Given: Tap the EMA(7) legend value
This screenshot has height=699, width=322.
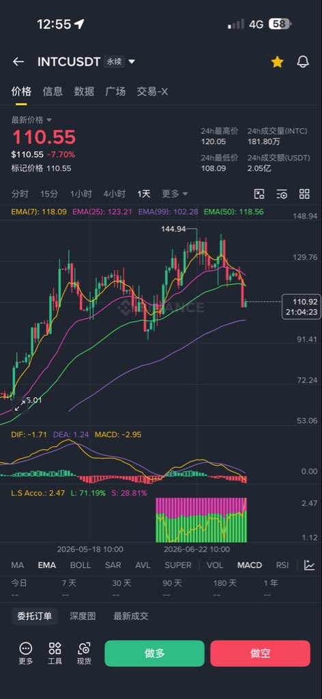Looking at the screenshot, I should coord(39,212).
